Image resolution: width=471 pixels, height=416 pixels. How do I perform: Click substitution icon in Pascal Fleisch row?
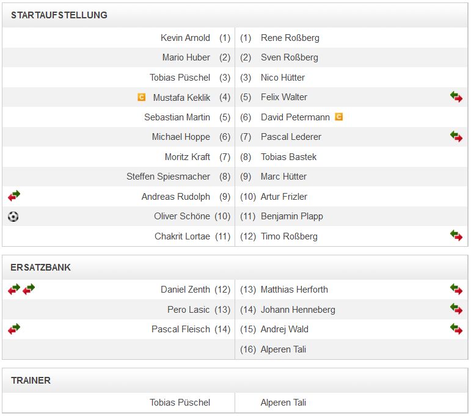[14, 329]
